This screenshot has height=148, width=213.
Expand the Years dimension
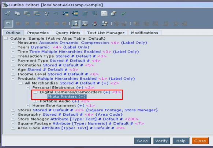point(13,47)
